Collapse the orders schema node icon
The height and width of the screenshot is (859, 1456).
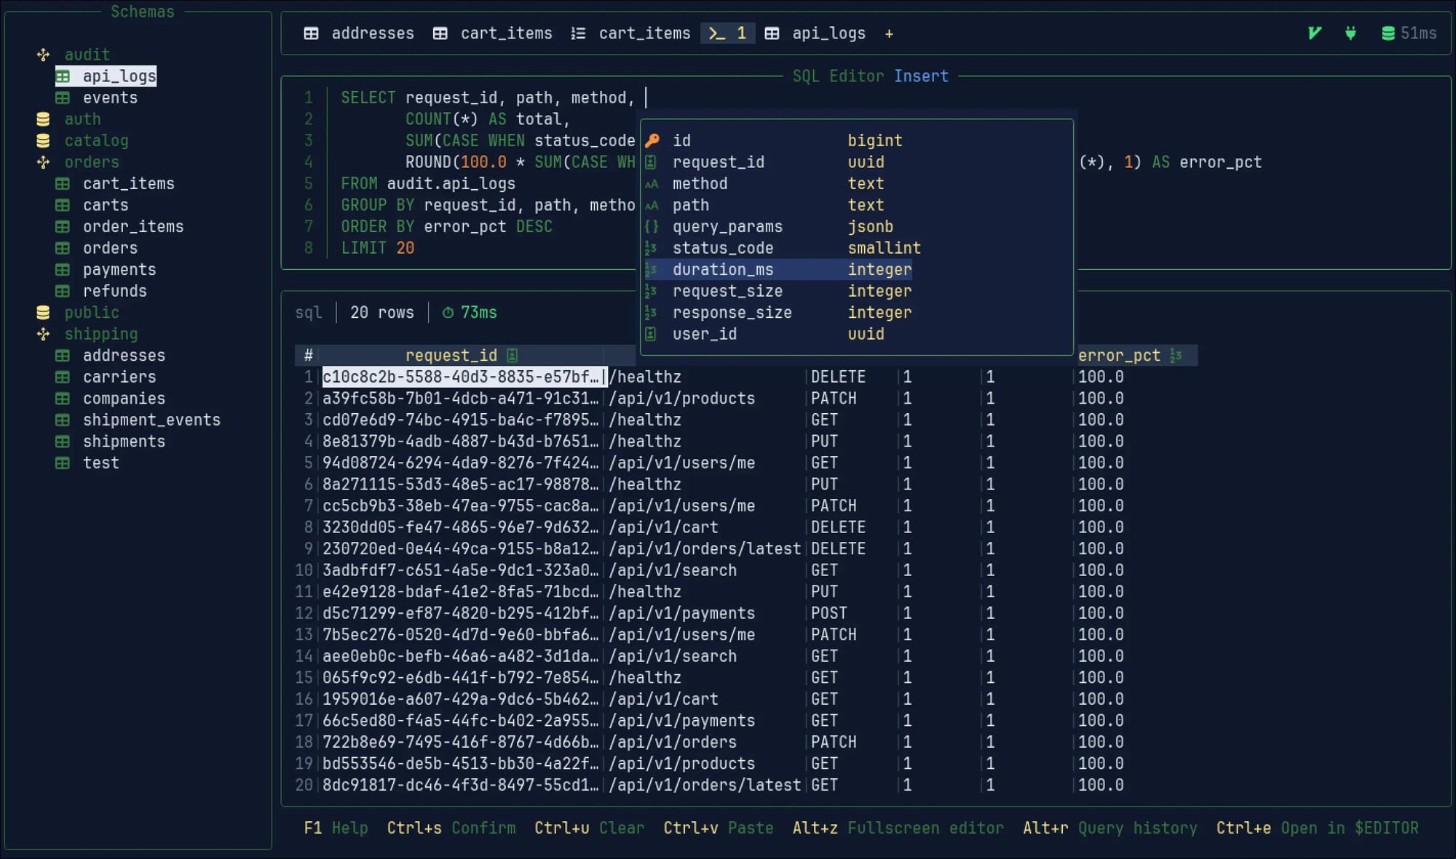point(44,162)
